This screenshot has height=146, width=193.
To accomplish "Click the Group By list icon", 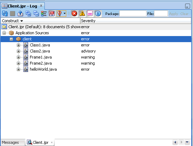I will (44, 14).
